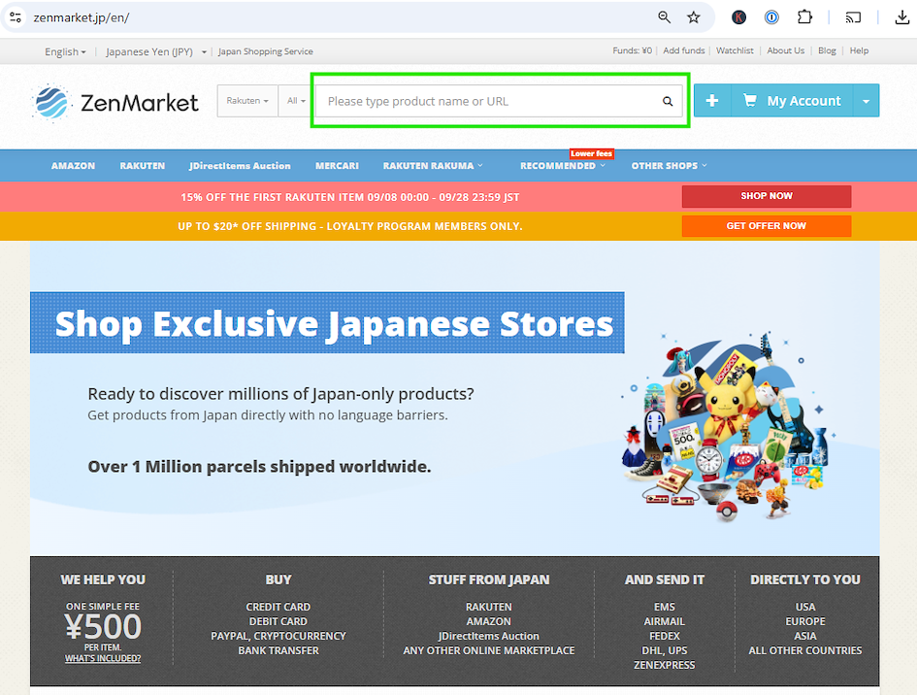Click the browser address bar URL
917x695 pixels.
coord(82,17)
